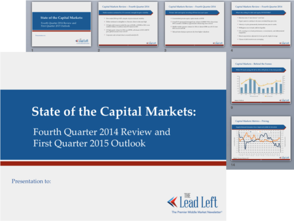Click the blue arrow banner in slide 2 thumbnail
The width and height of the screenshot is (294, 221).
[126, 13]
